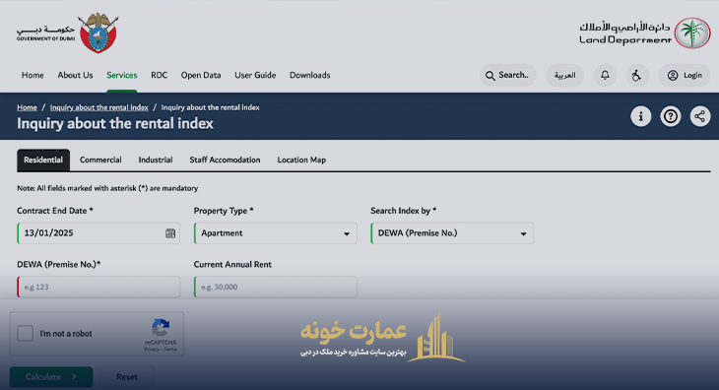Expand the Property Type dropdown

pyautogui.click(x=275, y=233)
